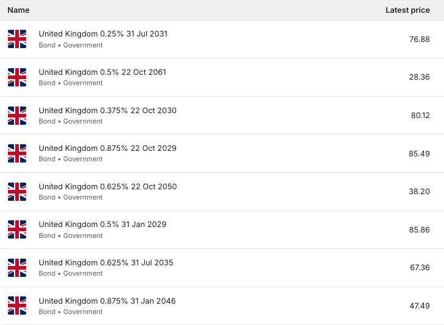Click flag icon beside 0.625% 31 Jul 2035

point(17,268)
